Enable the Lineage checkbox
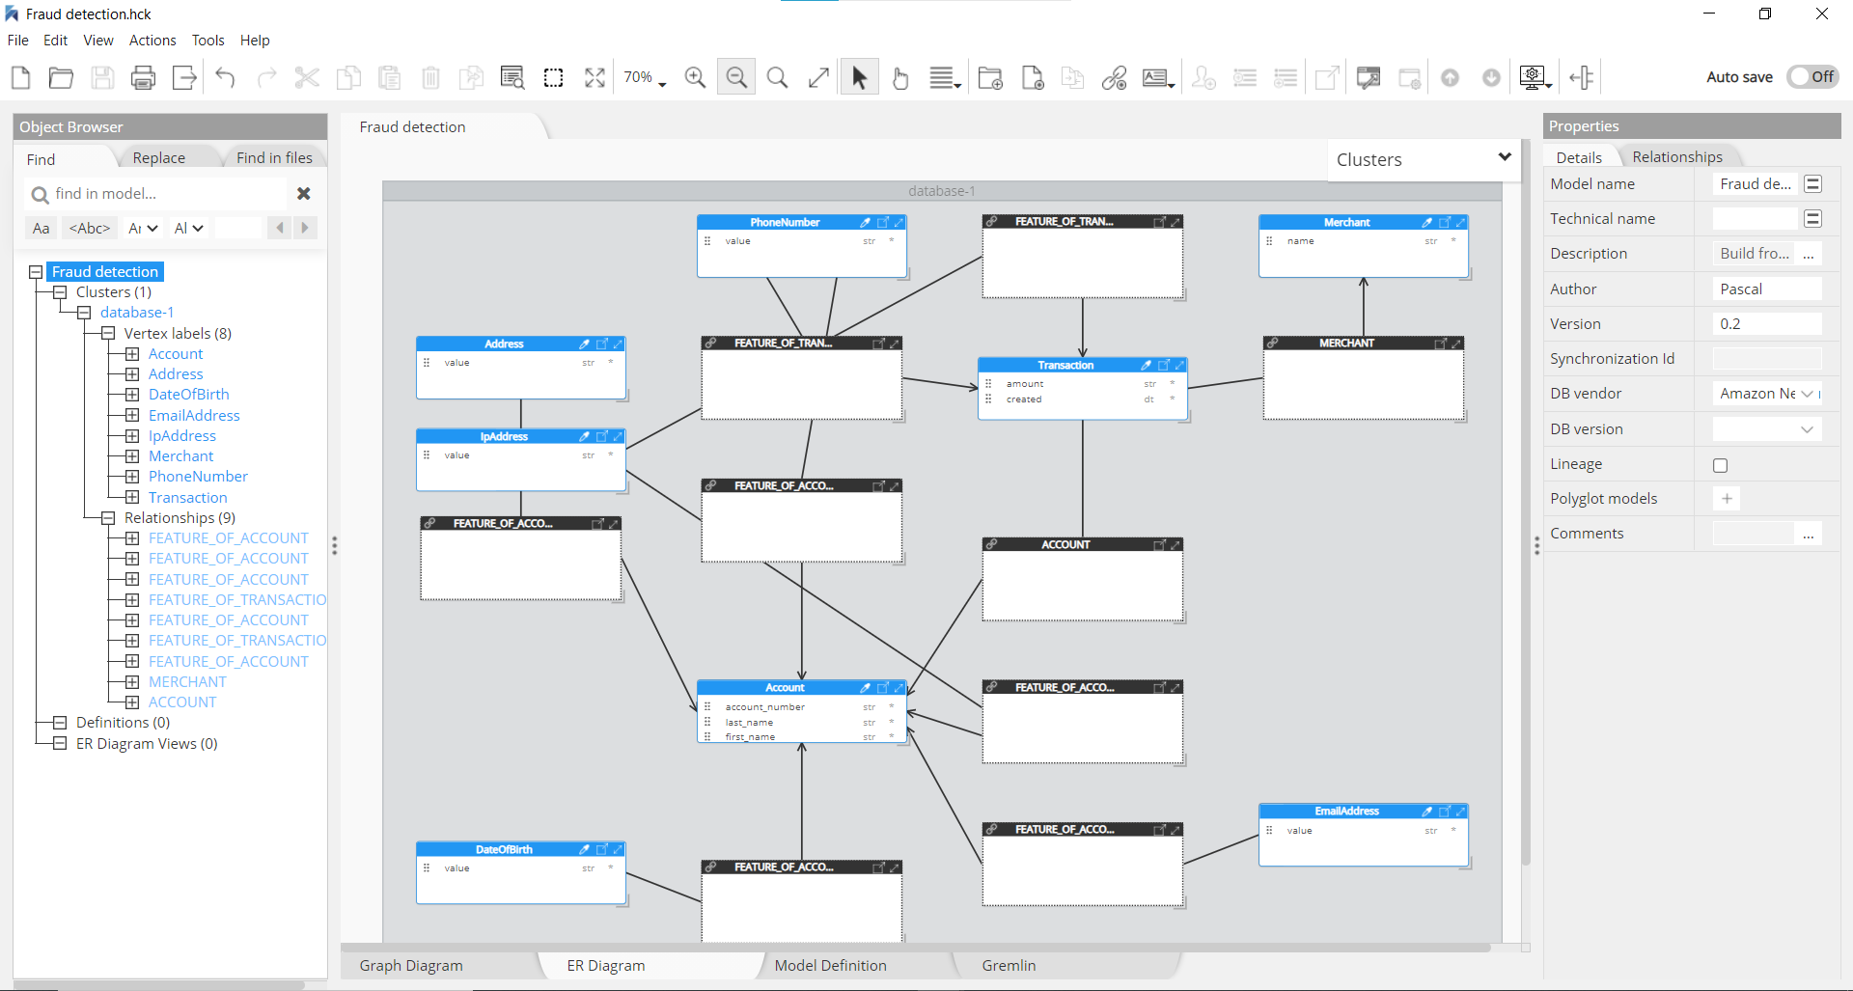 point(1720,465)
